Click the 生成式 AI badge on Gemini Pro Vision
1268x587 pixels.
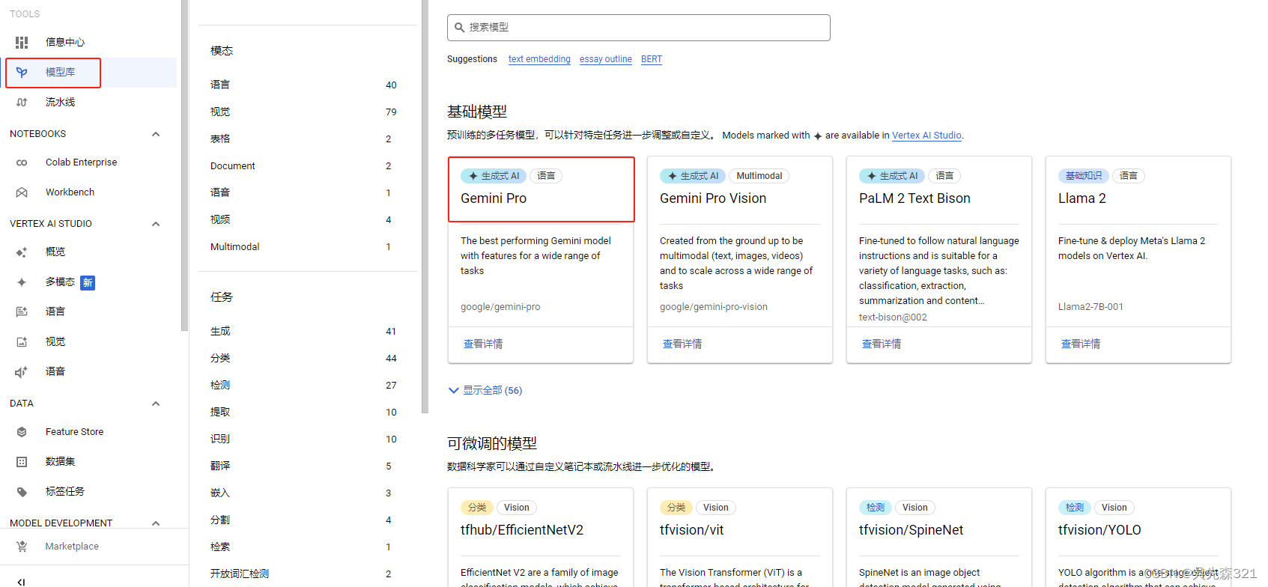693,176
